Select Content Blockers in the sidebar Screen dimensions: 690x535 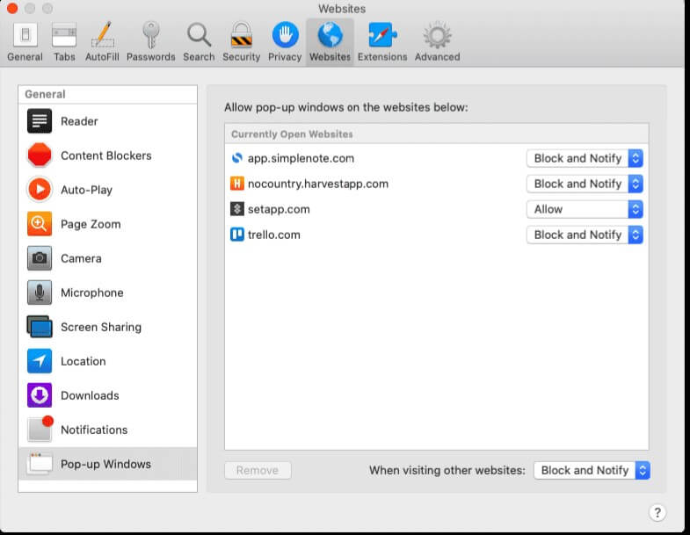point(105,155)
